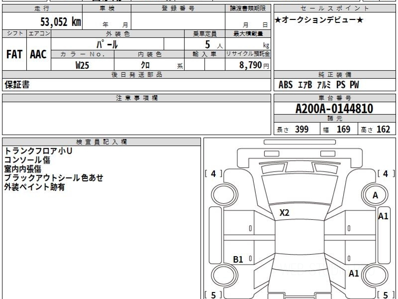Select inspector note 室内内張傷
This screenshot has height=299, width=398.
click(x=23, y=169)
